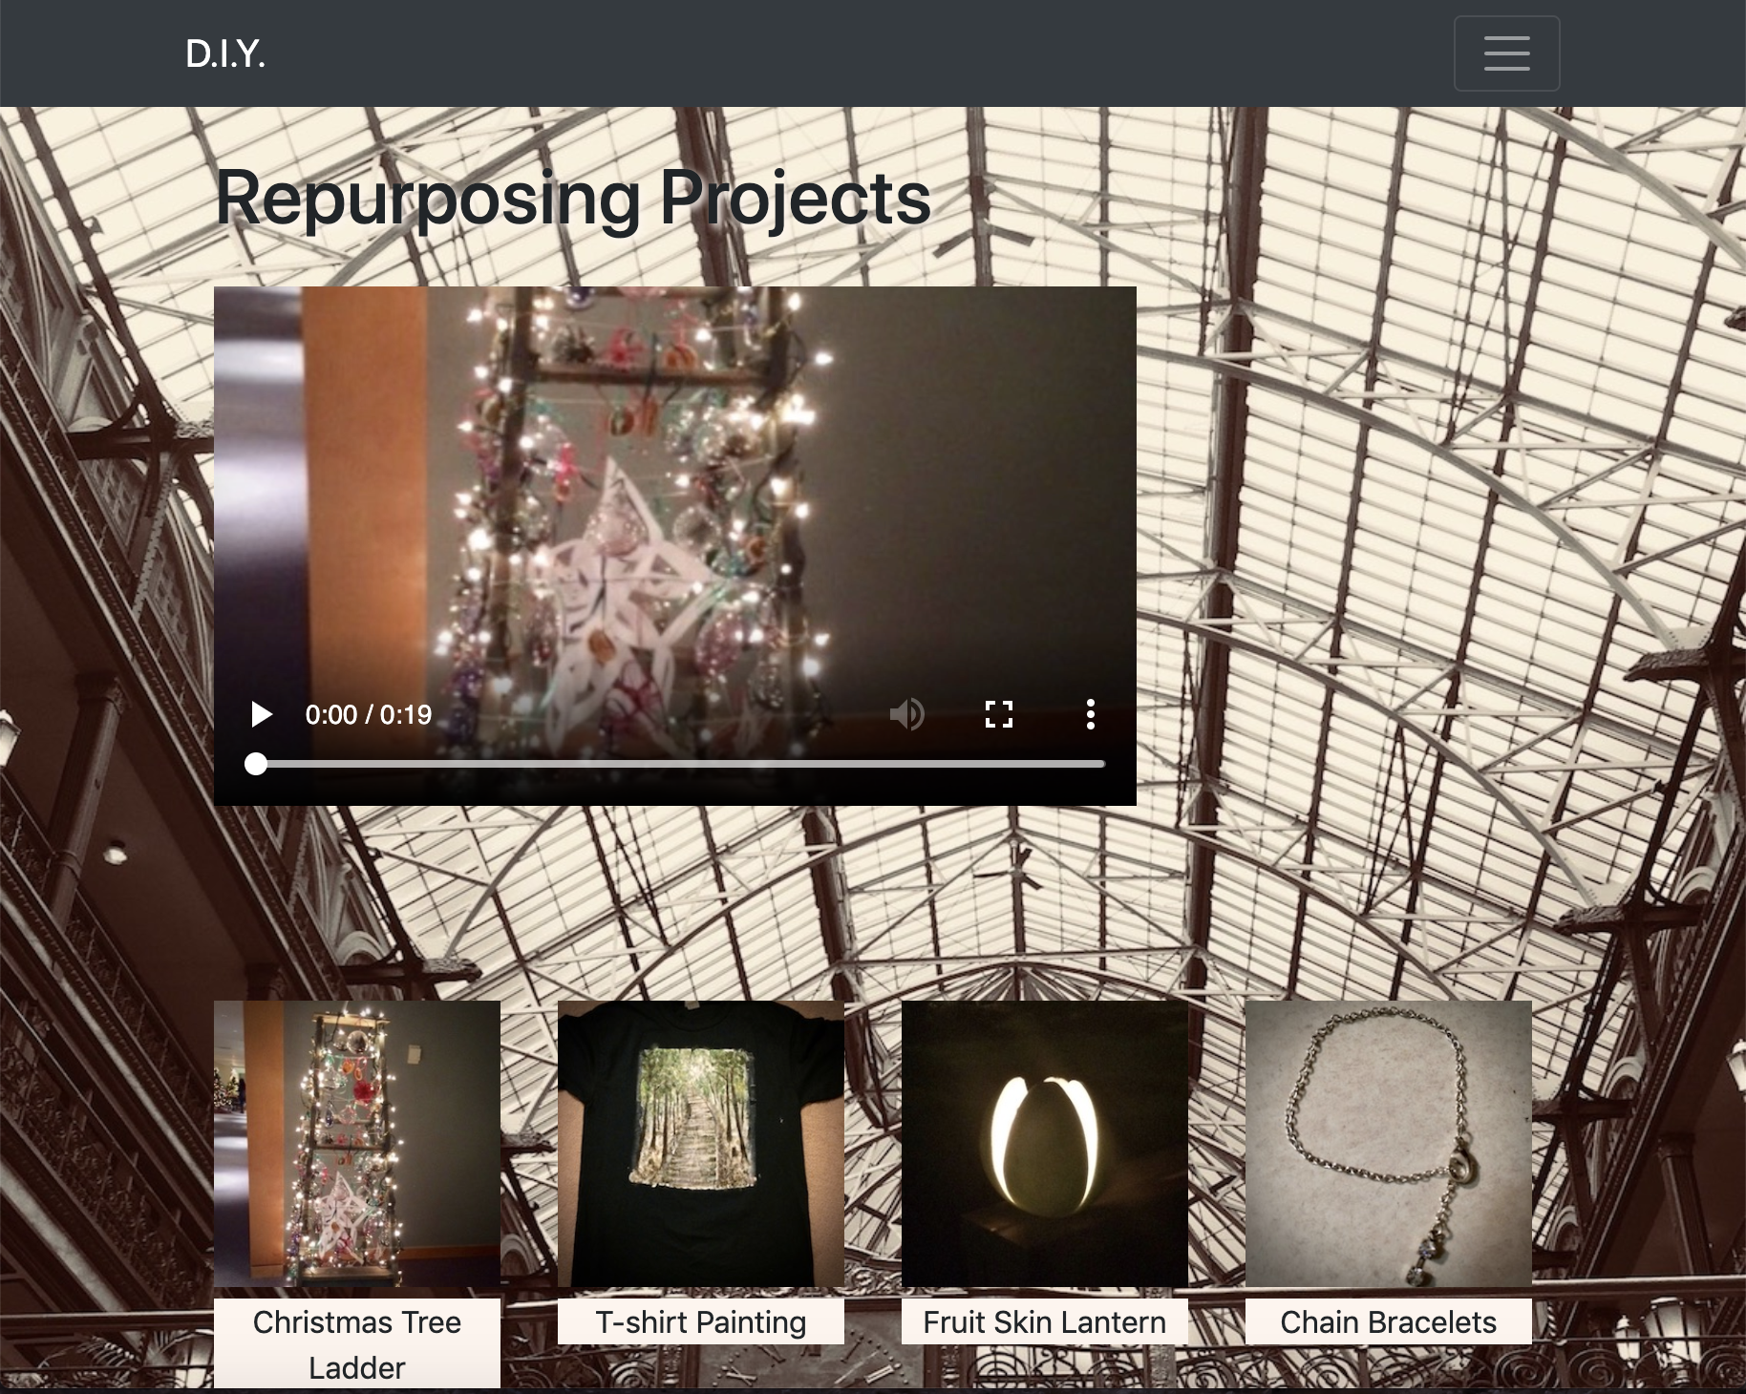Click the Chain Bracelets caption
Screen dimensions: 1746x1394
pos(1389,1321)
